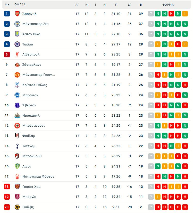The image size is (193, 213).
Task: Toggle the question mark indicator for Leeds
Action: [x=151, y=166]
